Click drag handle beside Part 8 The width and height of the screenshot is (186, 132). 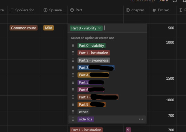coord(73,104)
